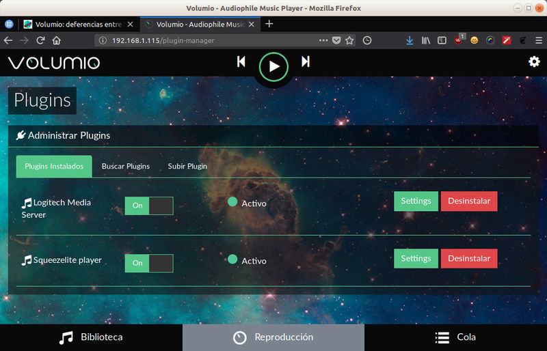Click Logitech Media Server plugin name
This screenshot has height=351, width=547.
tap(56, 208)
